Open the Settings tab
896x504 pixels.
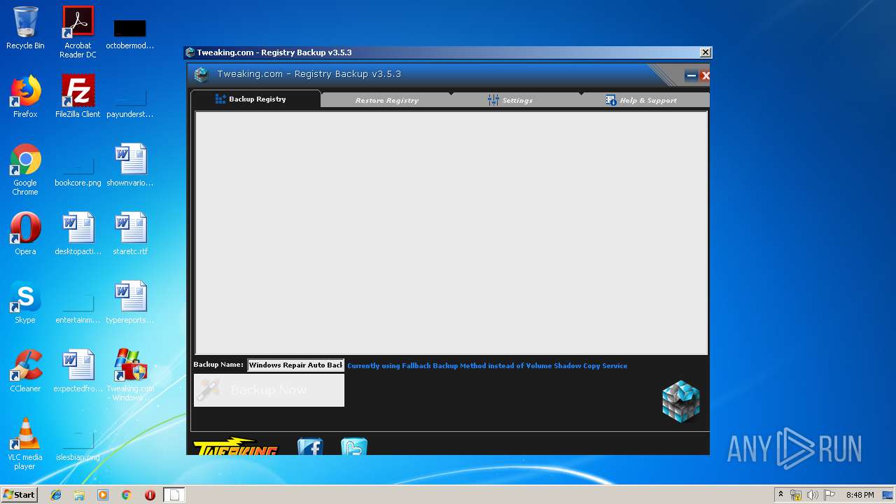(x=516, y=100)
